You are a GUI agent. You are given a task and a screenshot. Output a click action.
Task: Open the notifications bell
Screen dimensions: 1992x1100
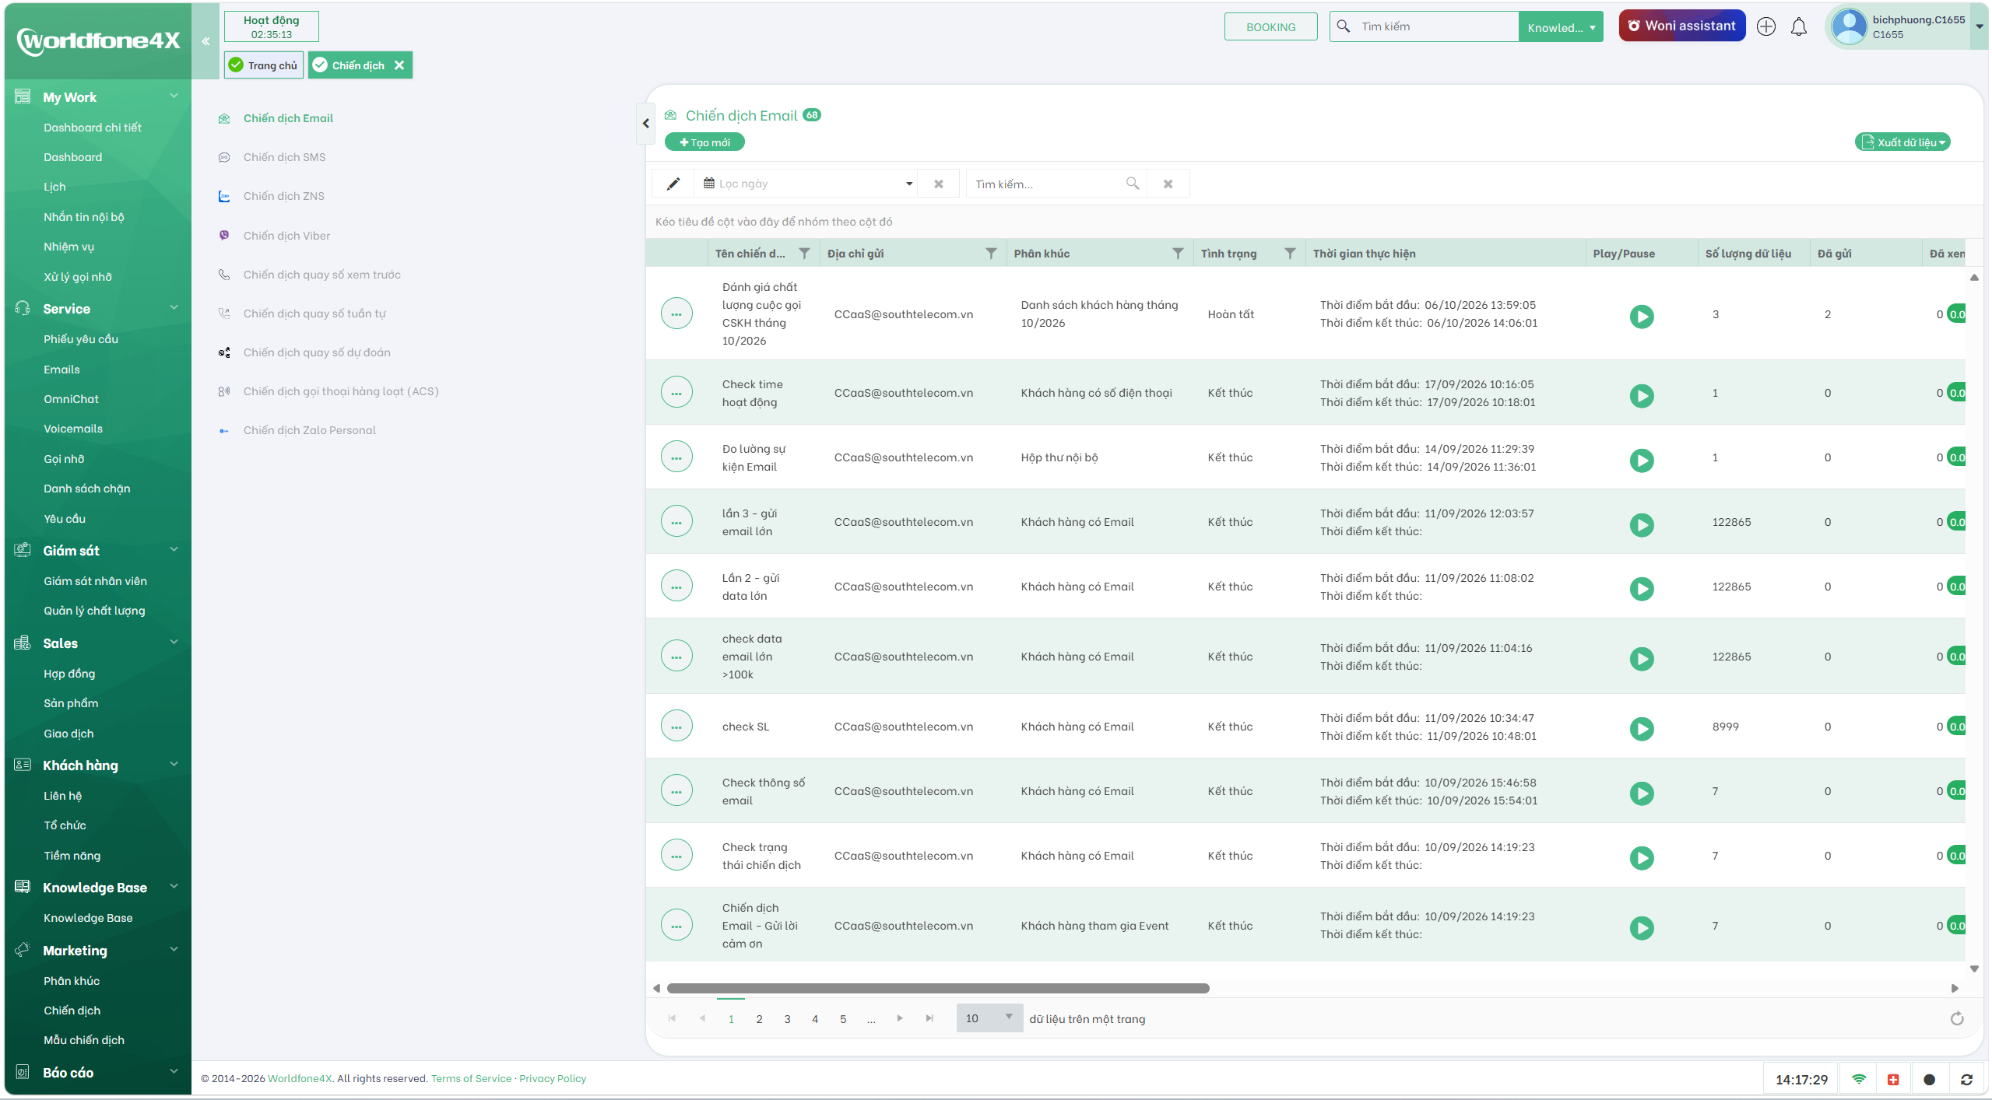(1798, 27)
